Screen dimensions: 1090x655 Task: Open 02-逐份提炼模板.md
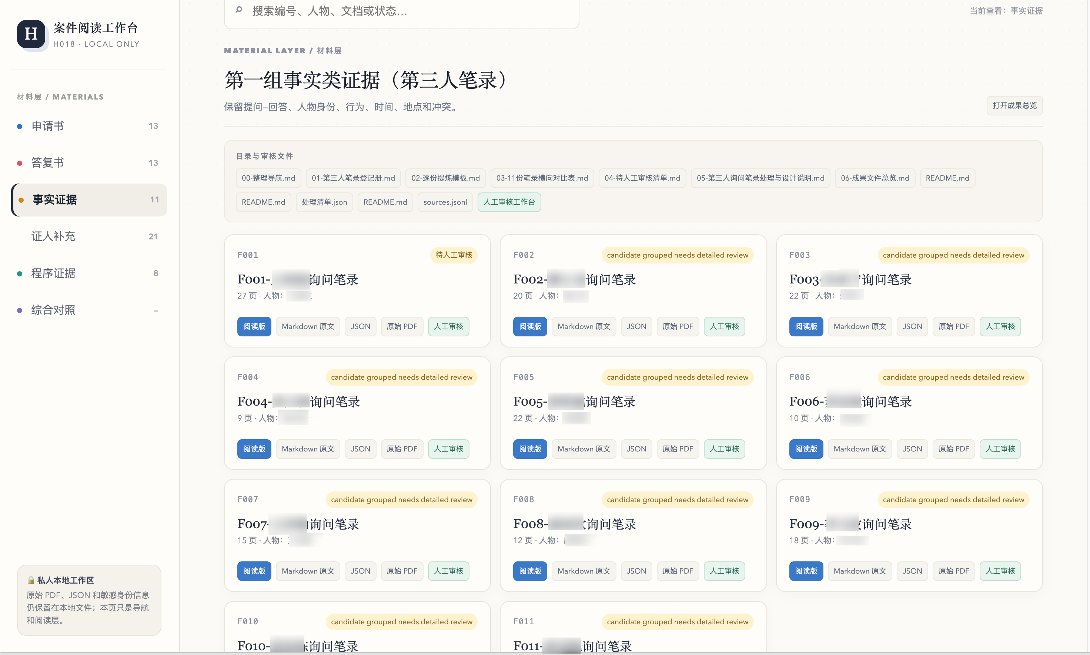[445, 178]
